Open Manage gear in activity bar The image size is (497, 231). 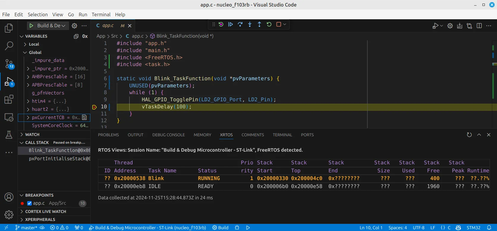click(9, 214)
